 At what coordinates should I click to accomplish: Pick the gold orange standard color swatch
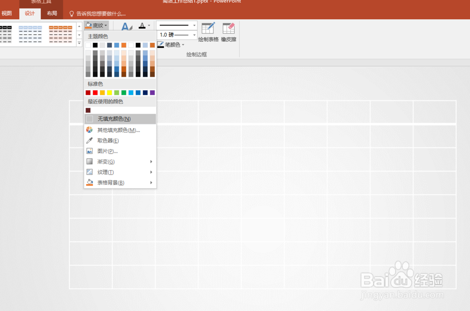click(x=102, y=93)
